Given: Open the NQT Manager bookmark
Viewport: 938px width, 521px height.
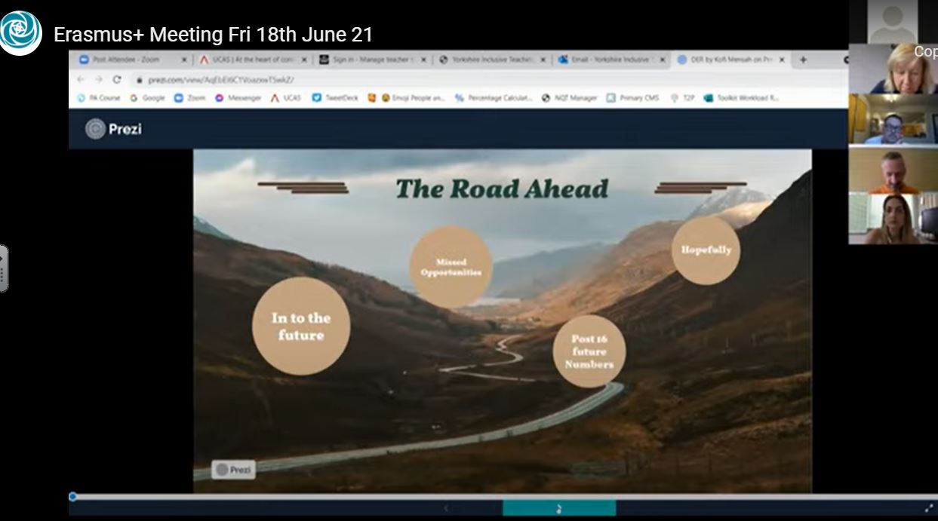Looking at the screenshot, I should 569,98.
